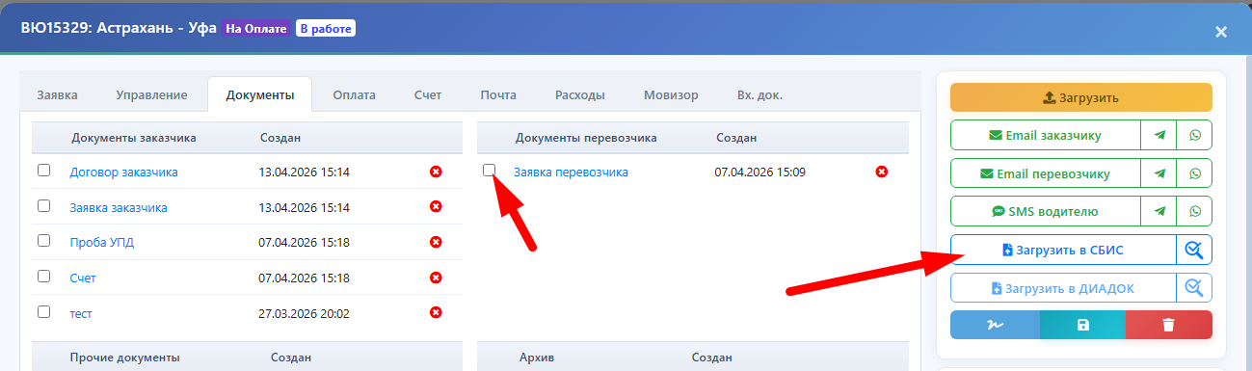Send to customer via Telegram icon

pos(1159,135)
